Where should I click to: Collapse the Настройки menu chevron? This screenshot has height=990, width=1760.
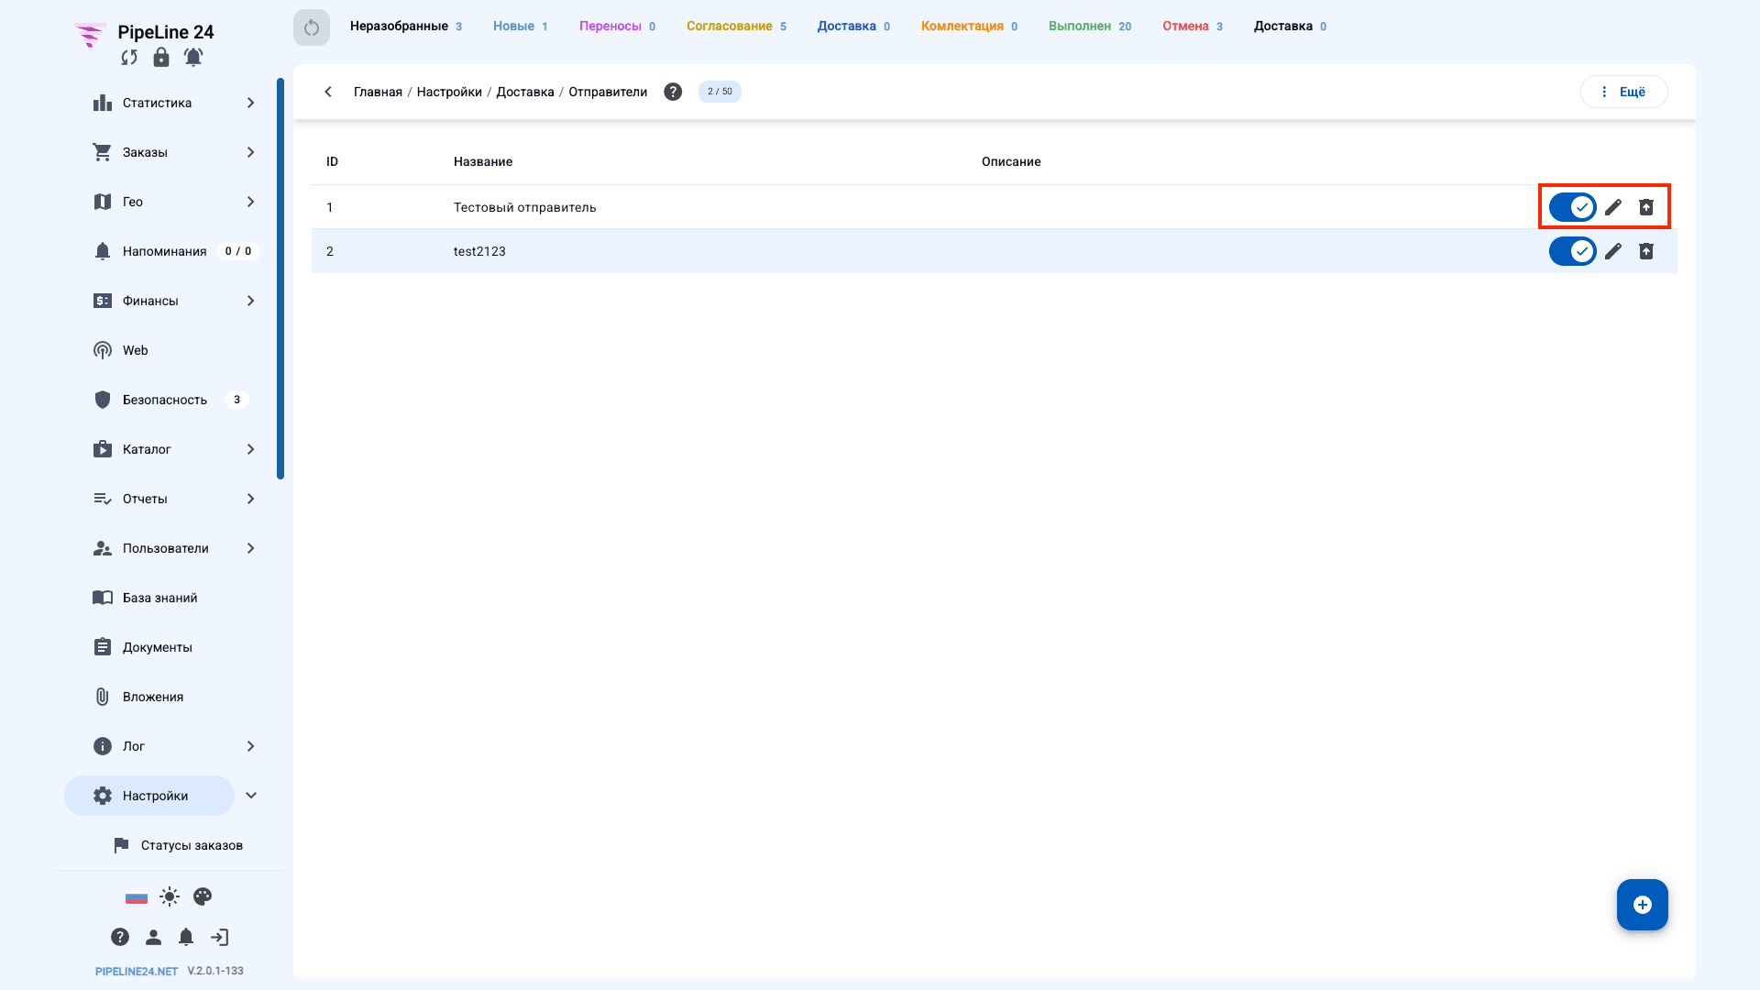(x=251, y=796)
